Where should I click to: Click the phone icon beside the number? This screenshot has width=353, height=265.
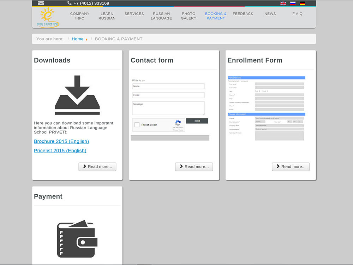(x=69, y=3)
